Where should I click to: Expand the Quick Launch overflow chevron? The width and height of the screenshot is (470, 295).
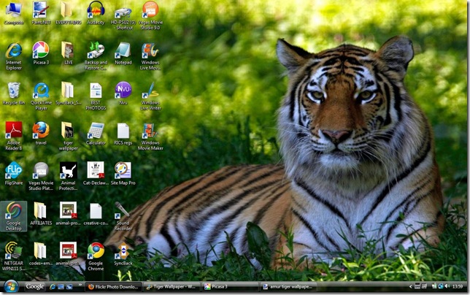click(x=80, y=285)
